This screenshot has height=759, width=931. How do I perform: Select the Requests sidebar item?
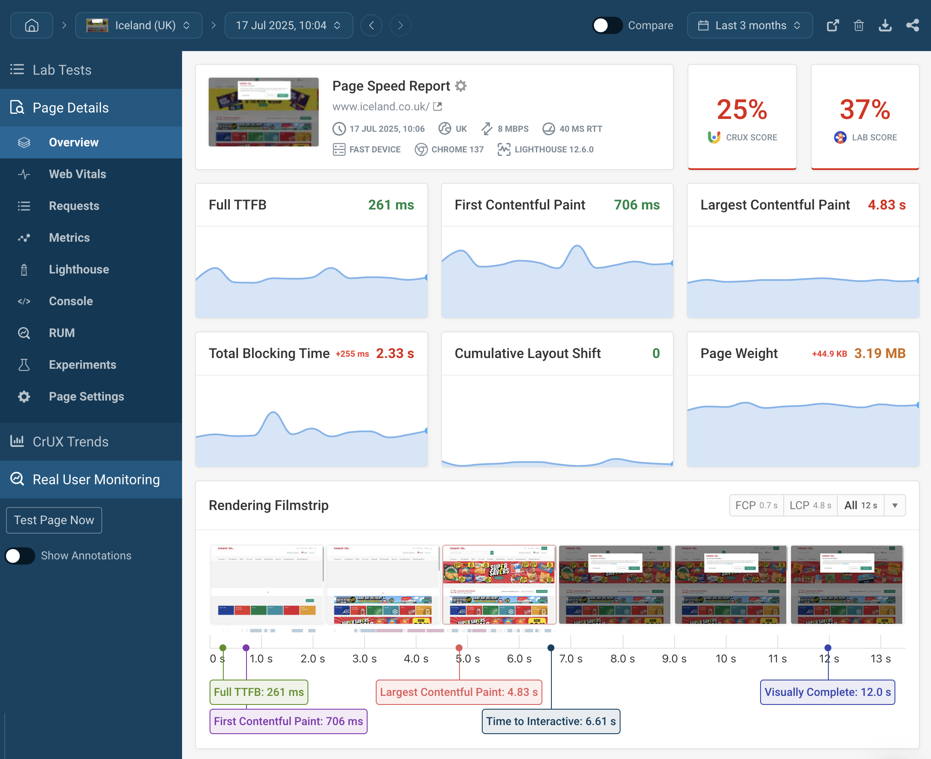pos(91,206)
